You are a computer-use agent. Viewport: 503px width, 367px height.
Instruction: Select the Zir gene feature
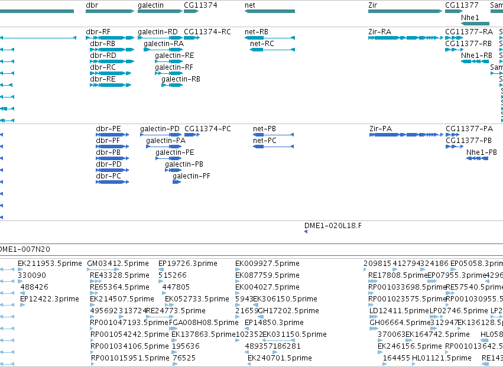405,11
